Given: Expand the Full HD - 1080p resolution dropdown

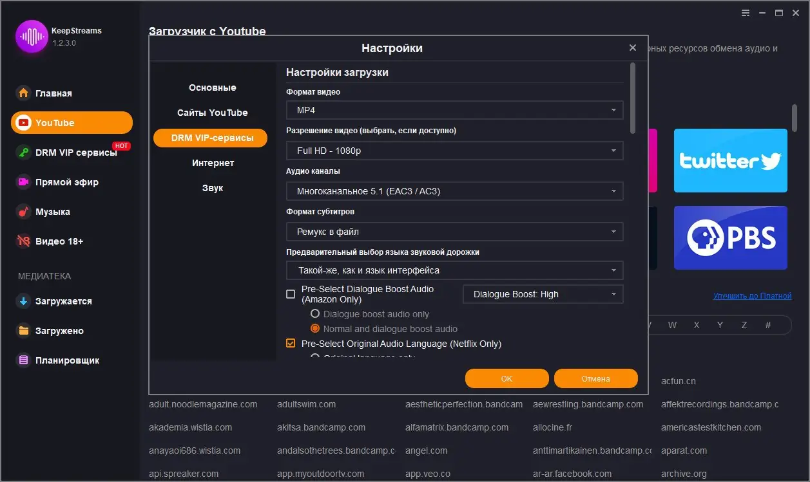Looking at the screenshot, I should tap(454, 151).
